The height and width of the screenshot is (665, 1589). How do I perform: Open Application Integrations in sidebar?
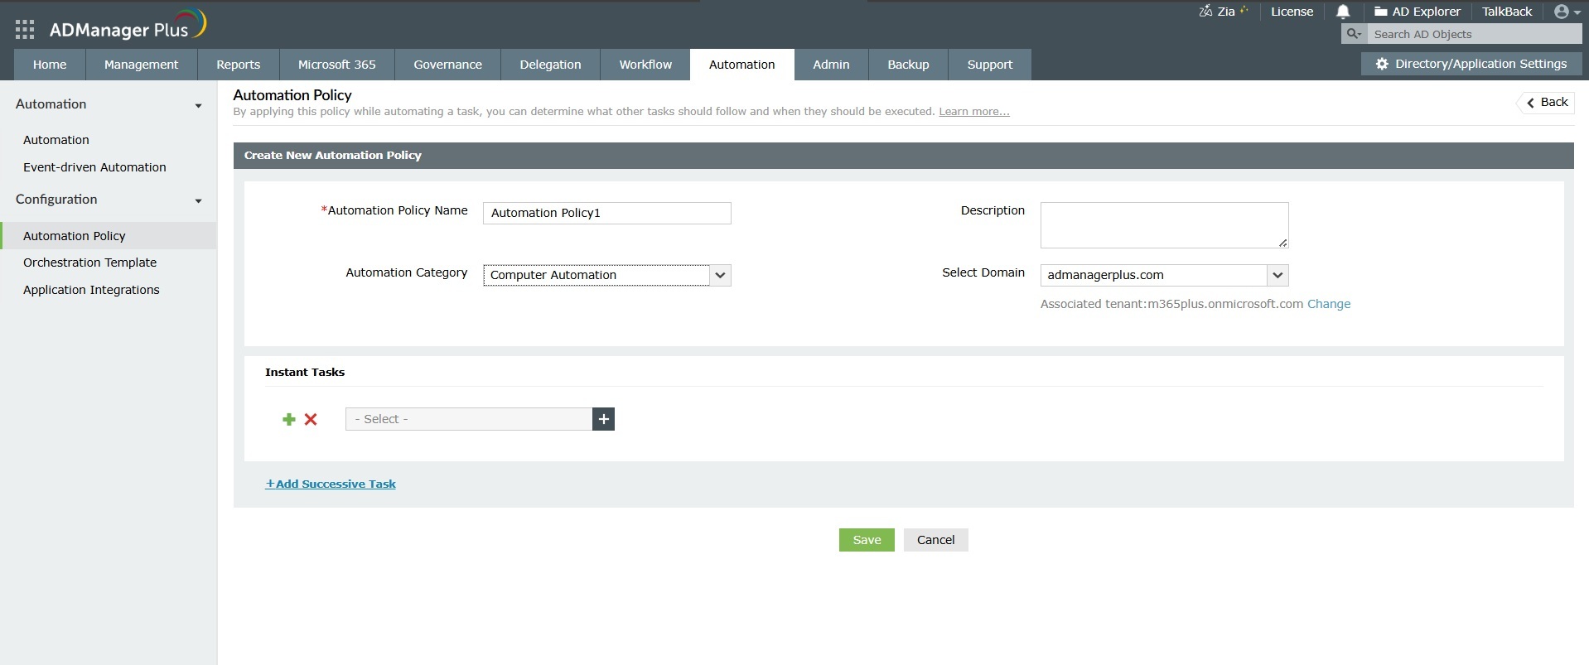(91, 290)
